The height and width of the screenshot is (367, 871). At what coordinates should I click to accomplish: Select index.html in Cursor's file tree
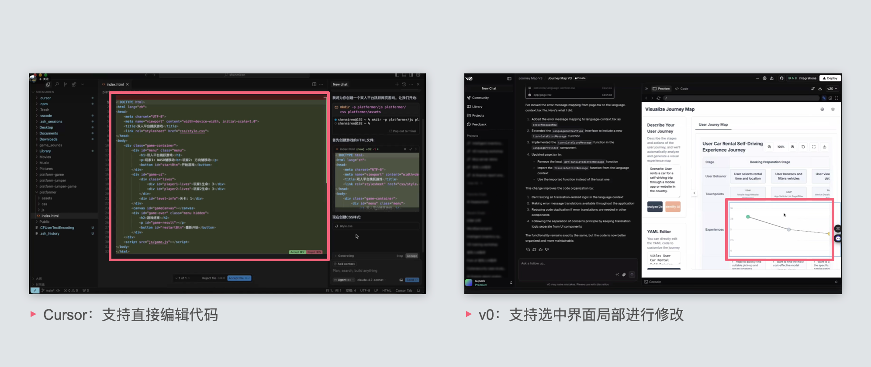(64, 216)
